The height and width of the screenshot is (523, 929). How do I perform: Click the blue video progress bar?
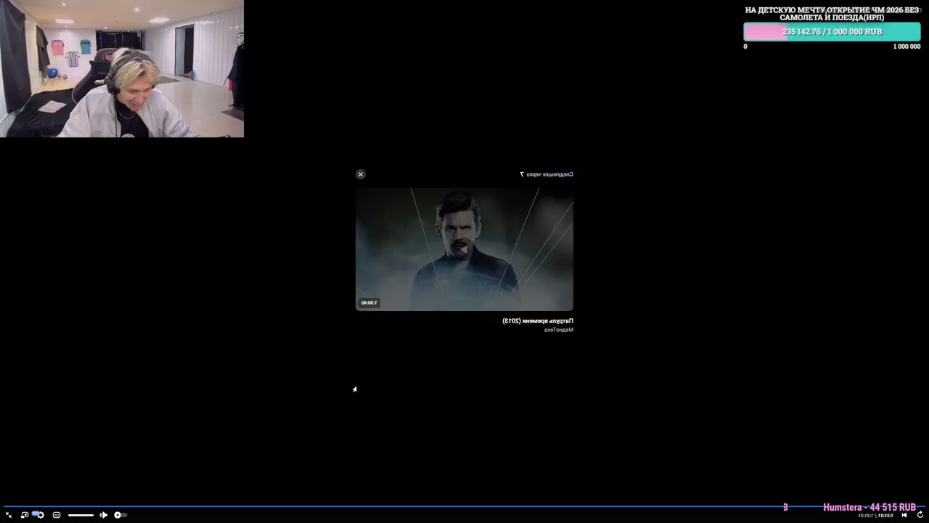click(464, 506)
